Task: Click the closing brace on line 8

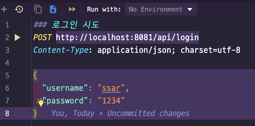Action: point(35,113)
